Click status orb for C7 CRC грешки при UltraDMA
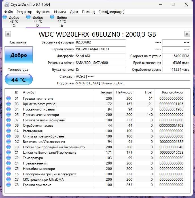195x198 pixels. click(x=9, y=179)
